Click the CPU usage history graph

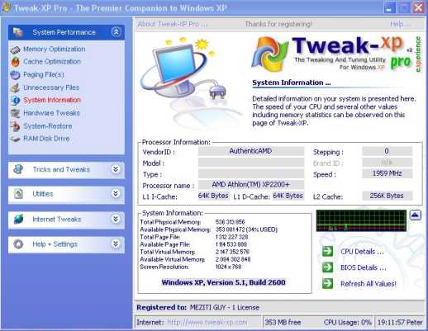pos(361,220)
